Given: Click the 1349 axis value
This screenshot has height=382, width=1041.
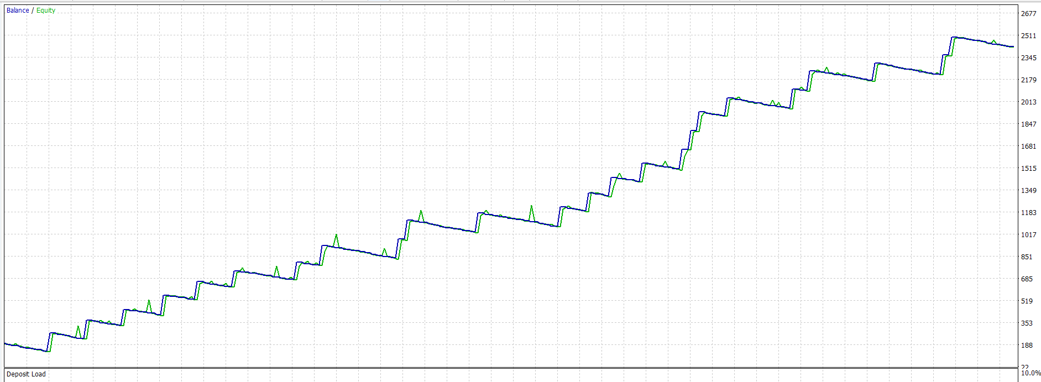Looking at the screenshot, I should 1029,191.
